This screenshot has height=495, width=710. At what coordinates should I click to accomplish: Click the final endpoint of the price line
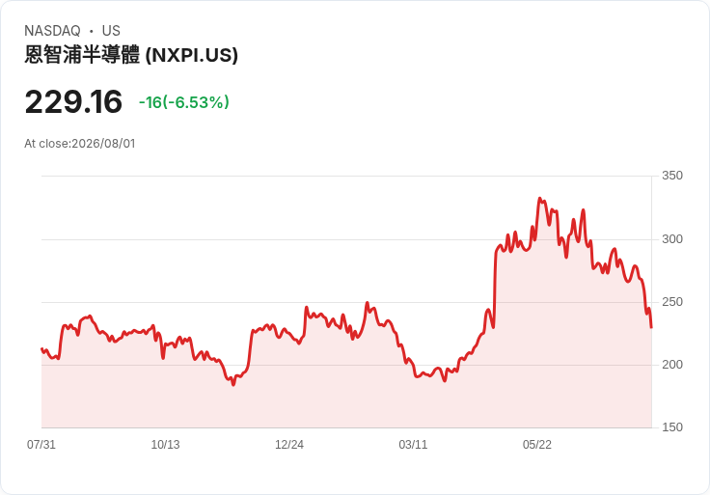(x=651, y=327)
